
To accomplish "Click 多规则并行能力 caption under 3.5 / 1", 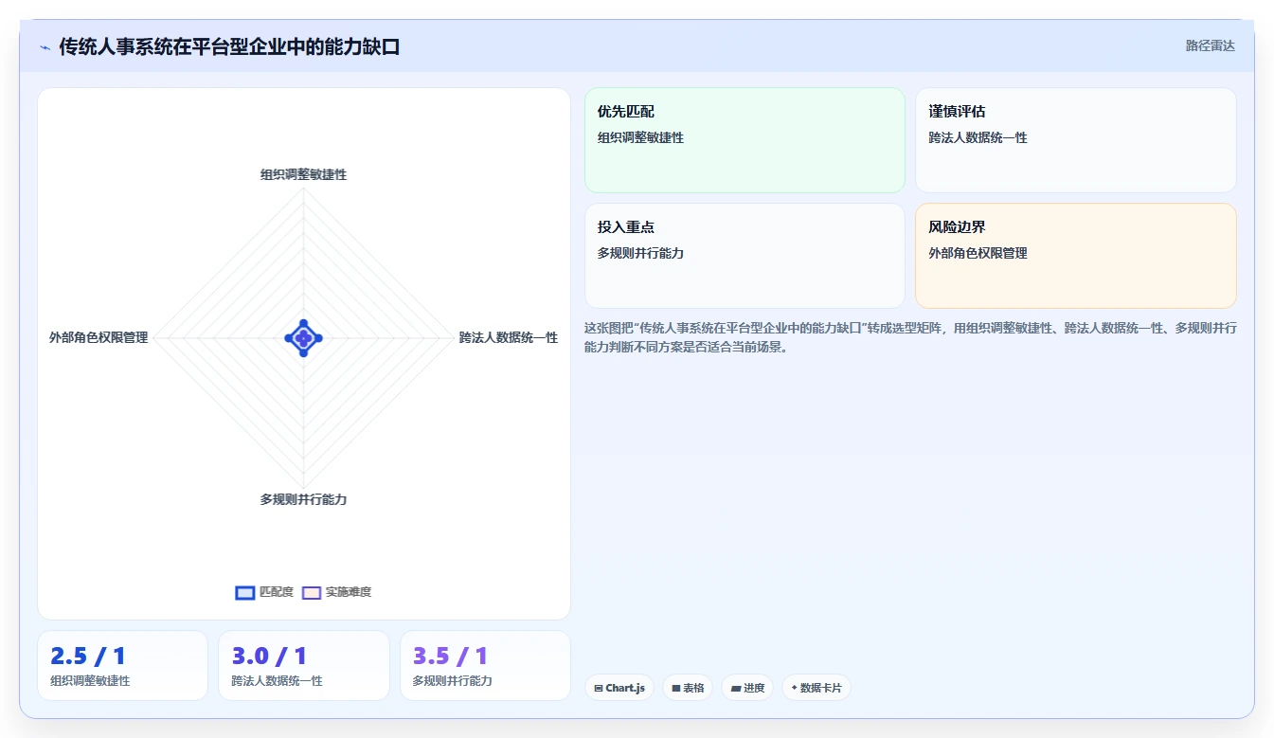I will click(x=453, y=680).
